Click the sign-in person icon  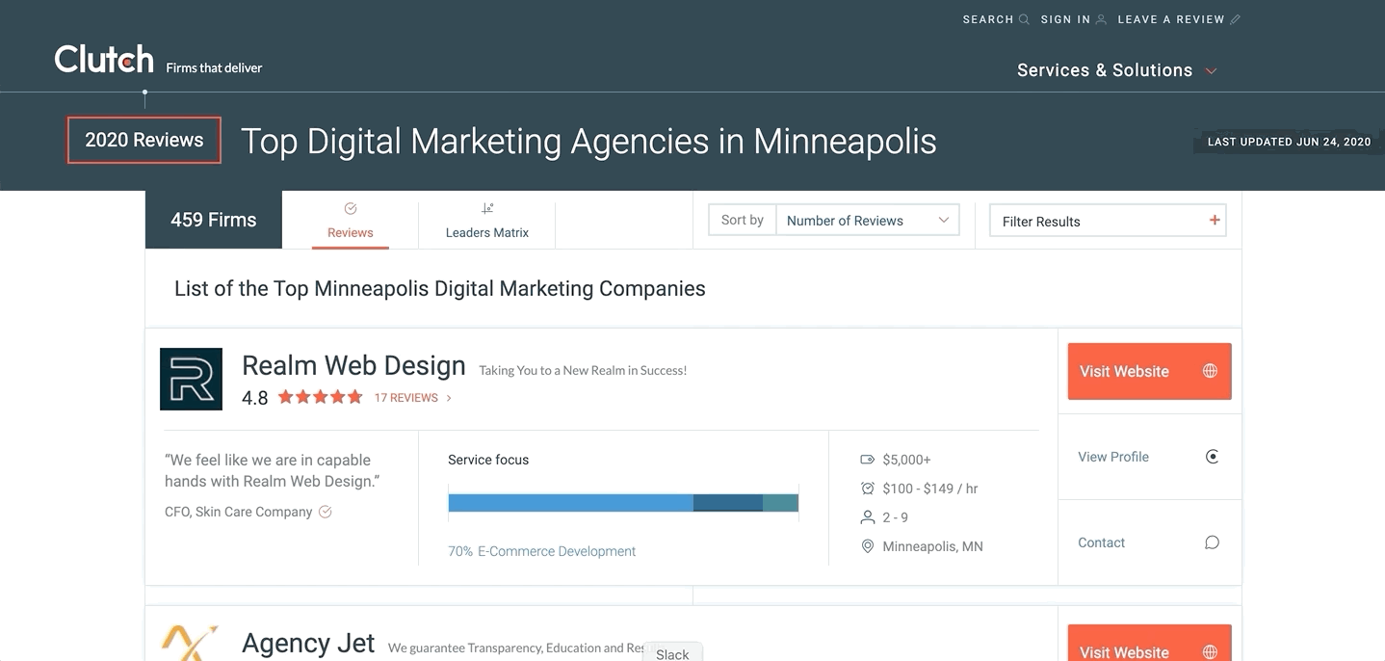(1101, 19)
